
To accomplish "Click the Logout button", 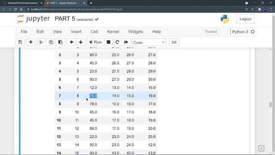I will 245,19.
